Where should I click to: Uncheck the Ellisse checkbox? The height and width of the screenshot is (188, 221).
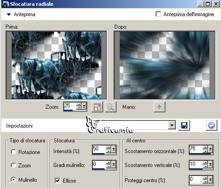pos(57,180)
